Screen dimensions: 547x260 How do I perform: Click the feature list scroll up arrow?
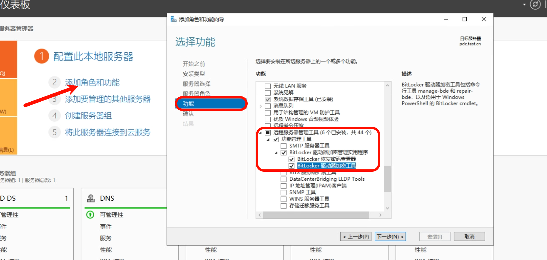pos(387,85)
